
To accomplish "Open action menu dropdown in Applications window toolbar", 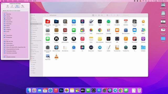I will (118, 15).
